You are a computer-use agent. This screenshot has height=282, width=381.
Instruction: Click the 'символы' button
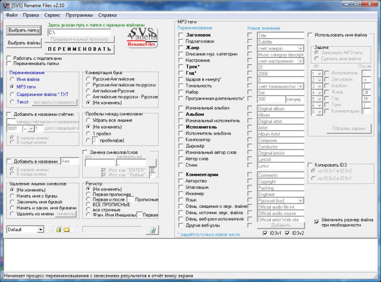click(66, 214)
